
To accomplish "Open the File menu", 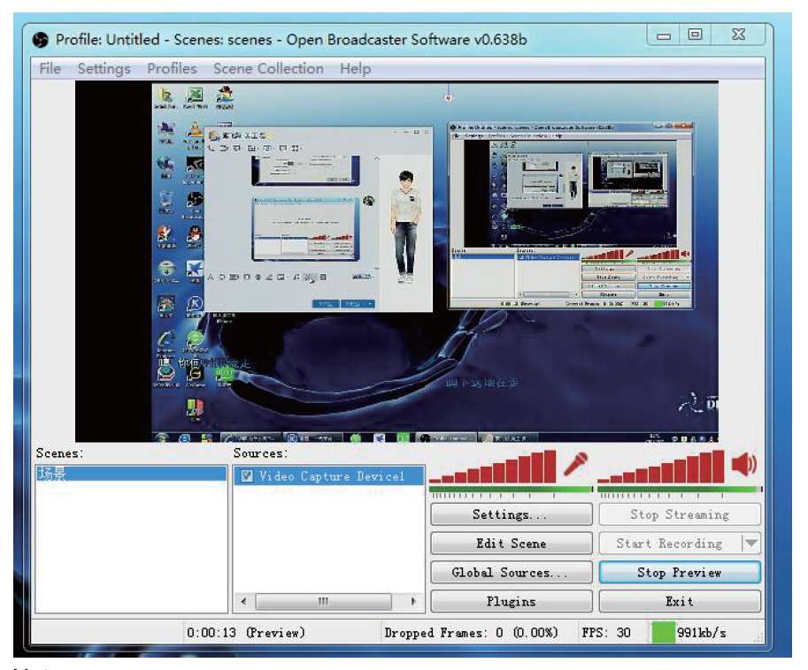I will 50,68.
